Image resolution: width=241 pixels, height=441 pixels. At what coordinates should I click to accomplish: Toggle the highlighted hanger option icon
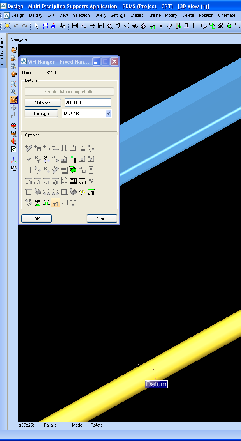pos(55,203)
